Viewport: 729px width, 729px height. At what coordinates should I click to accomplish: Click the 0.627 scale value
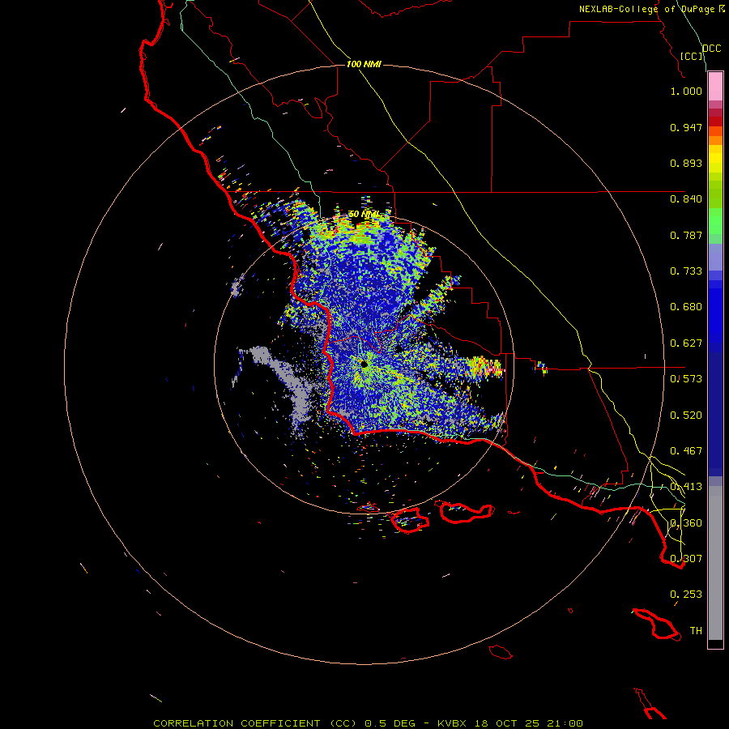[x=686, y=343]
